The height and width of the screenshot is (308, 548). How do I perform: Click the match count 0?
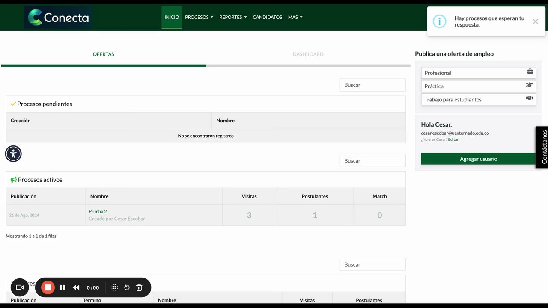379,215
